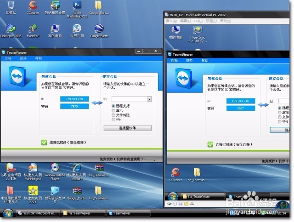Select VPN radio in left TeamViewer
294x222 pixels.
(113, 120)
